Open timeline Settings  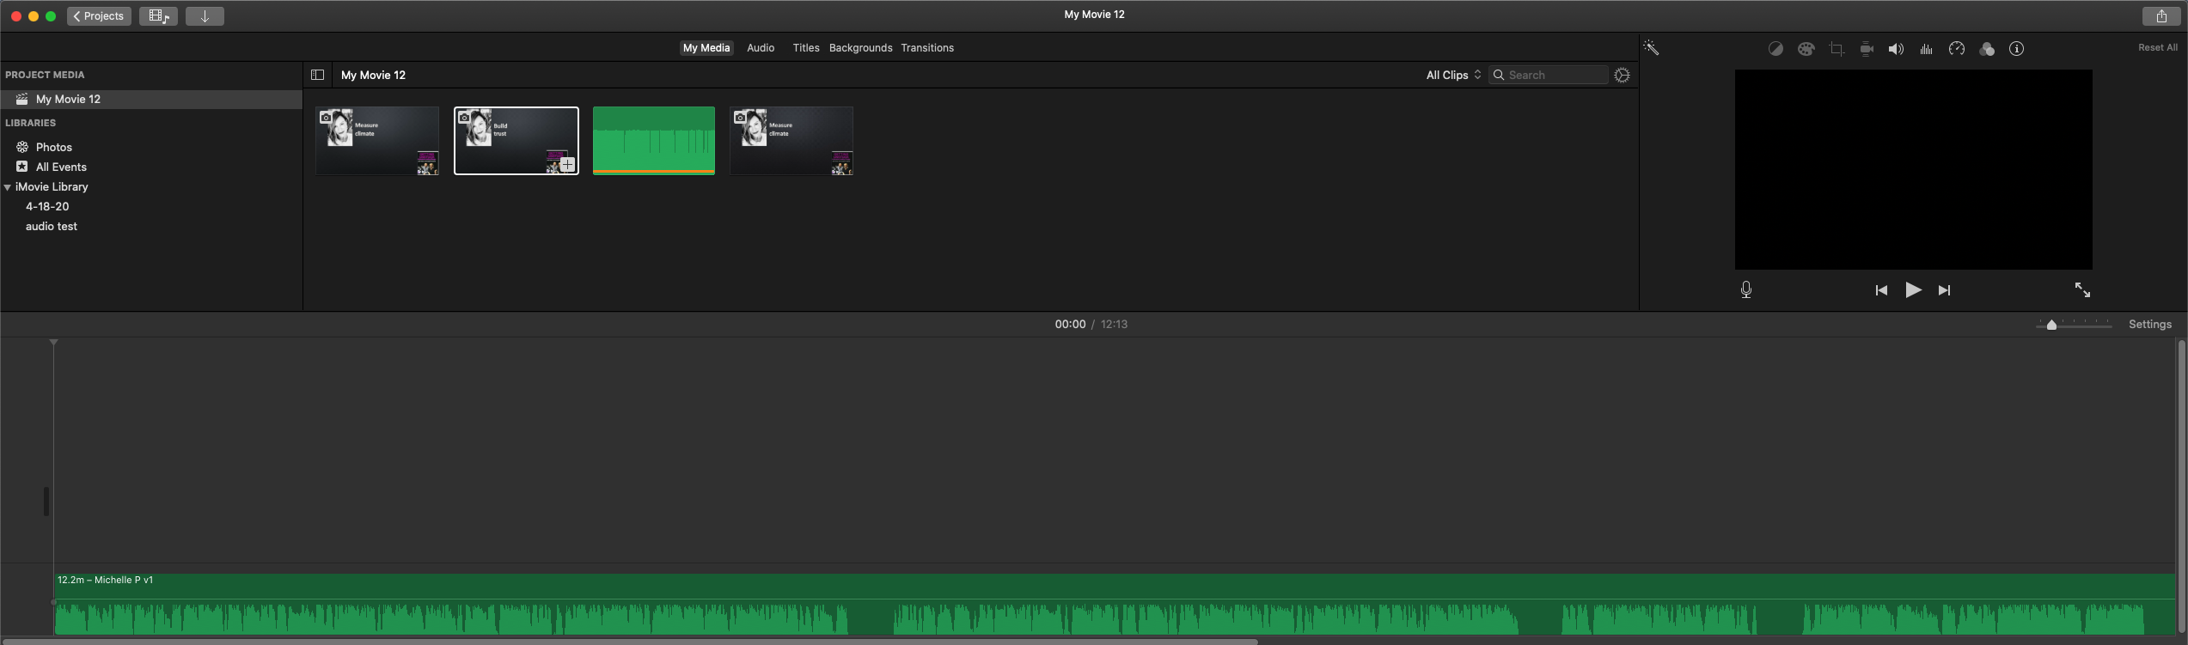click(2150, 325)
